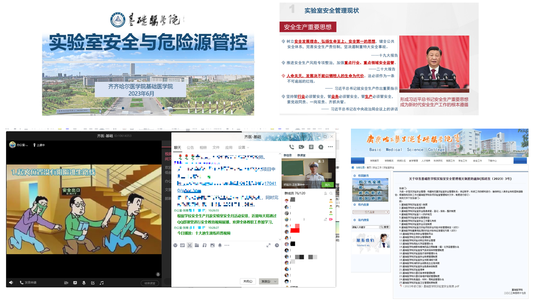
Task: Open the dropdown arrow beside 发送 button
Action: tap(275, 281)
